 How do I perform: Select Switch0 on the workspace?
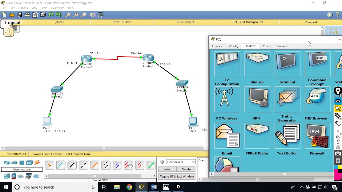[57, 89]
